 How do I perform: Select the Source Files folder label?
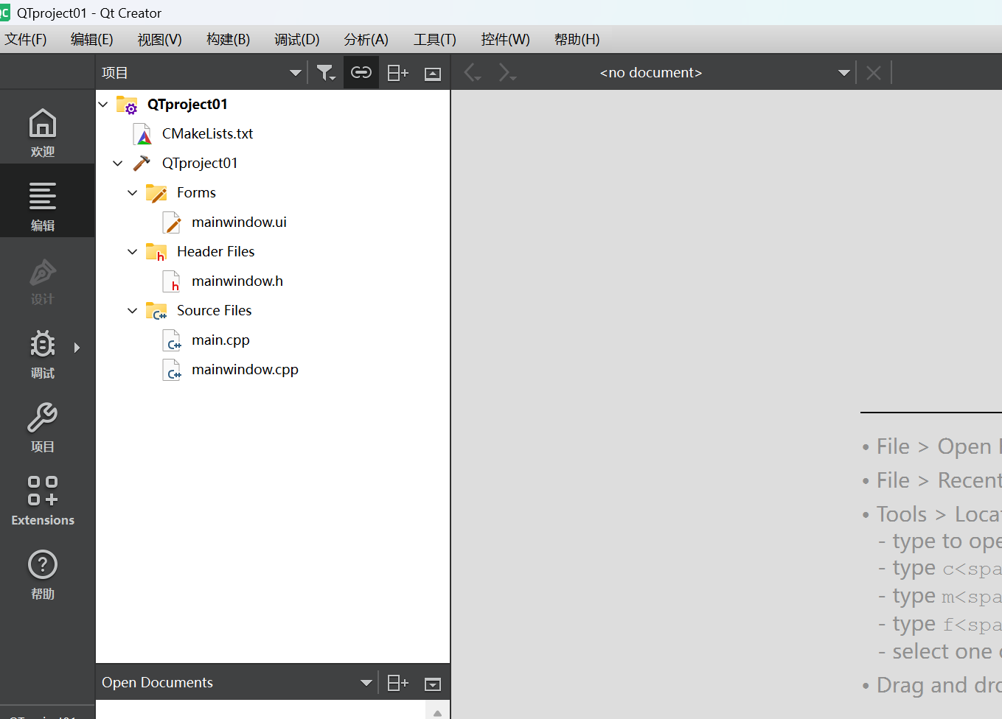point(214,311)
